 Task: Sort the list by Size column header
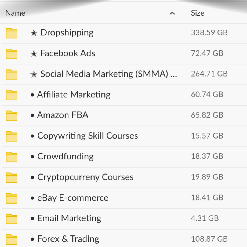pos(198,13)
